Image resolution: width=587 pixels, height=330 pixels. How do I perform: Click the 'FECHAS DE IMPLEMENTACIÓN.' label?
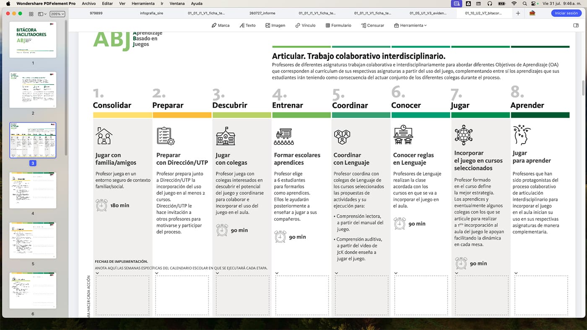tap(121, 261)
